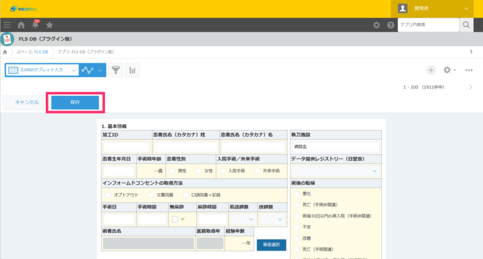Click the アプリ内検索 search field
Viewport: 483px width, 259px height.
[x=428, y=25]
